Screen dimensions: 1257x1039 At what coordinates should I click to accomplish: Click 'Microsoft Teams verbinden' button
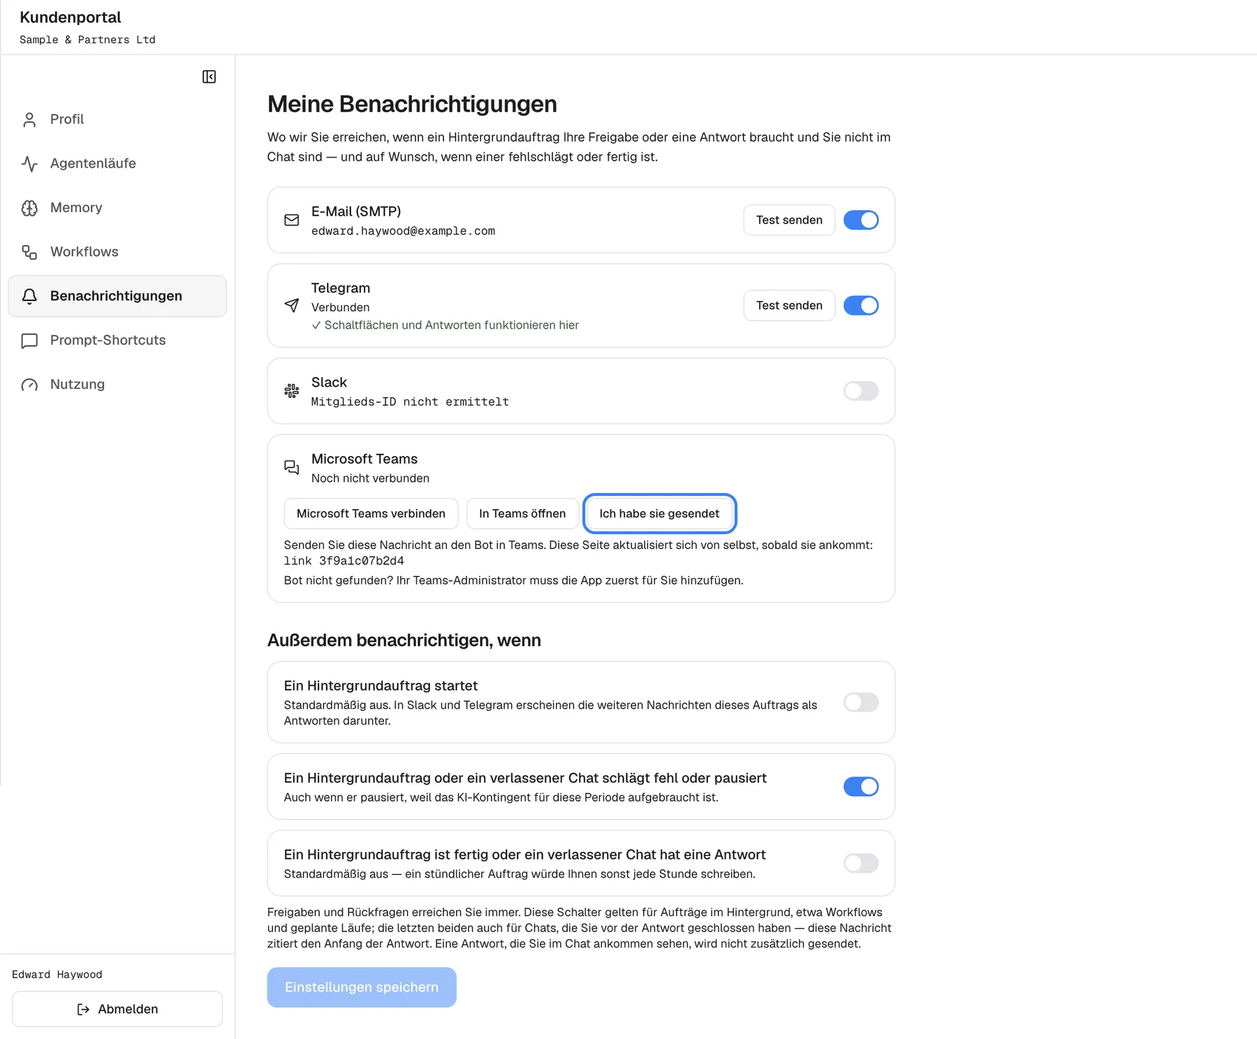[x=371, y=513]
